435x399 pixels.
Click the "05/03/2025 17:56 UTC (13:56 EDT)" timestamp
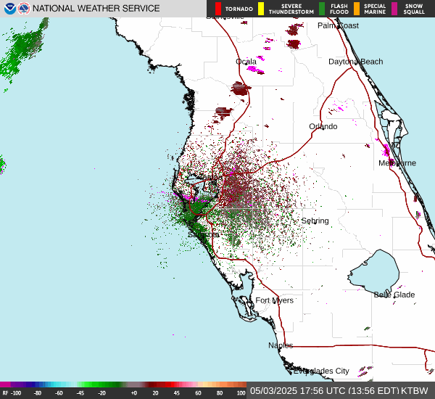point(324,391)
